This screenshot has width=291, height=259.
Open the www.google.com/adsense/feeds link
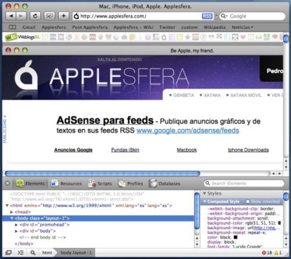[x=188, y=131]
